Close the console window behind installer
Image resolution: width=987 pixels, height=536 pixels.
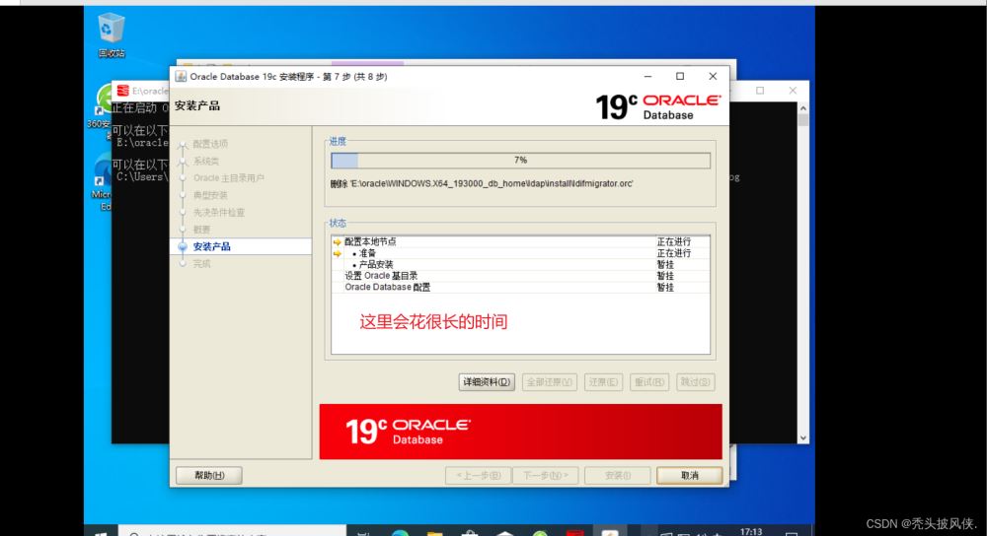(793, 91)
